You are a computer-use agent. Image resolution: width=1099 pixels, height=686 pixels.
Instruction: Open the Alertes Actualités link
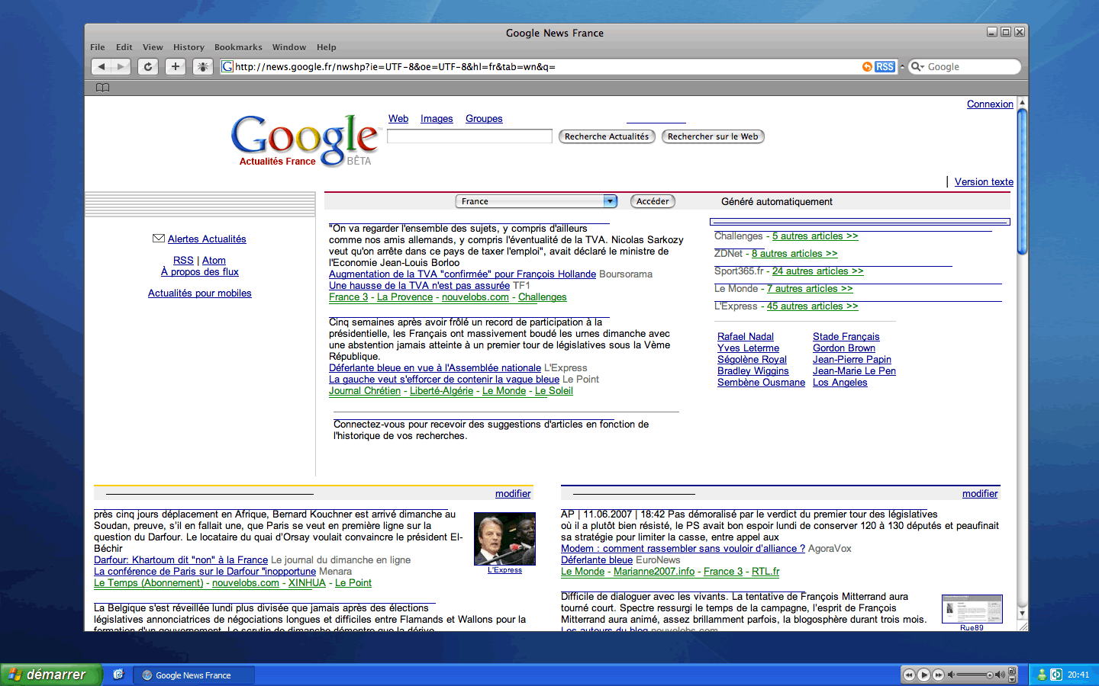207,239
